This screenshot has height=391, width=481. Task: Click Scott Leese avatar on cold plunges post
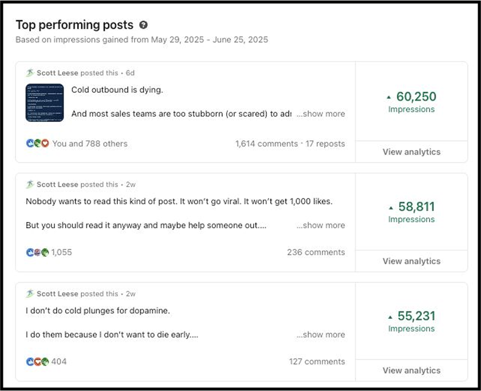30,294
